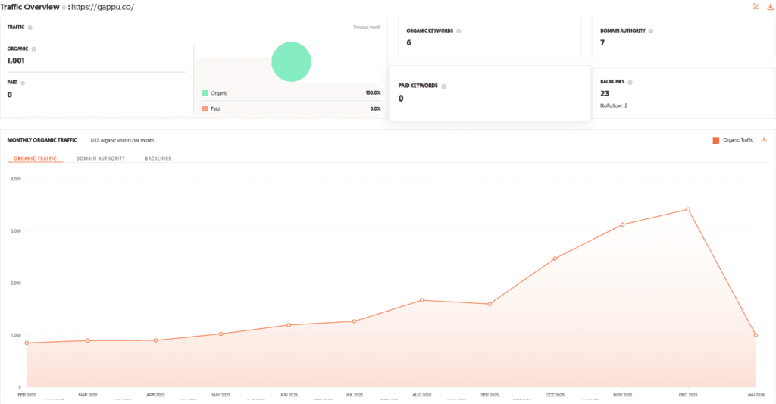Click info icon next to ORGANIC KEYWORDS
Viewport: 776px width, 404px height.
(458, 31)
